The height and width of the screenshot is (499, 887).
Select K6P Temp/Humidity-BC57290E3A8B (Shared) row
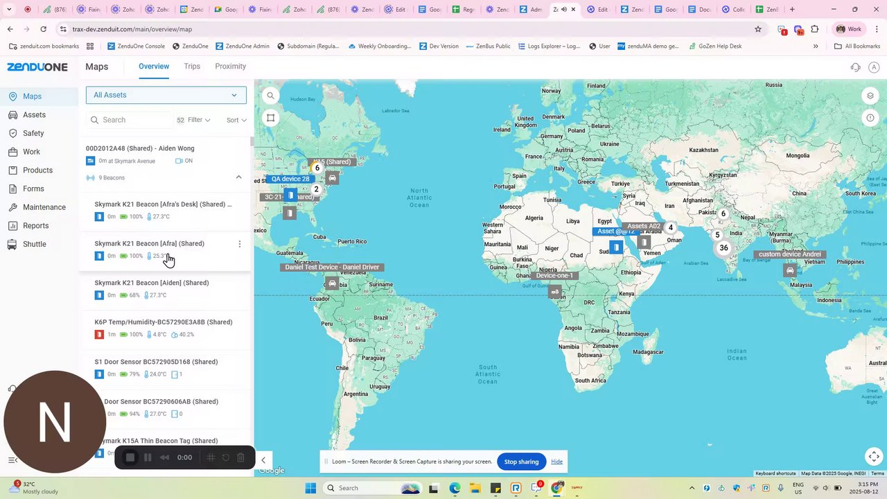point(165,329)
